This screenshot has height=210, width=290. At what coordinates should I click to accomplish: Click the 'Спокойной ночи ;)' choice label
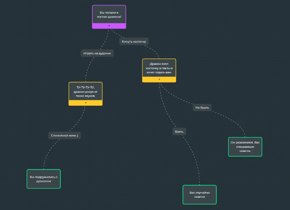pos(65,135)
